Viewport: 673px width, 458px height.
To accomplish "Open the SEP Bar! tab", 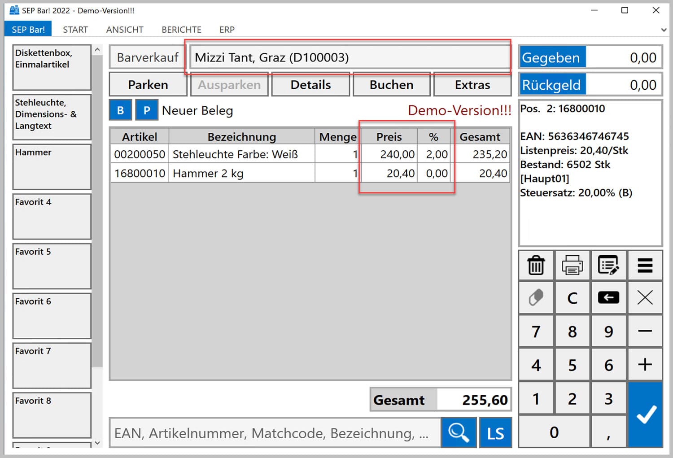I will click(28, 30).
